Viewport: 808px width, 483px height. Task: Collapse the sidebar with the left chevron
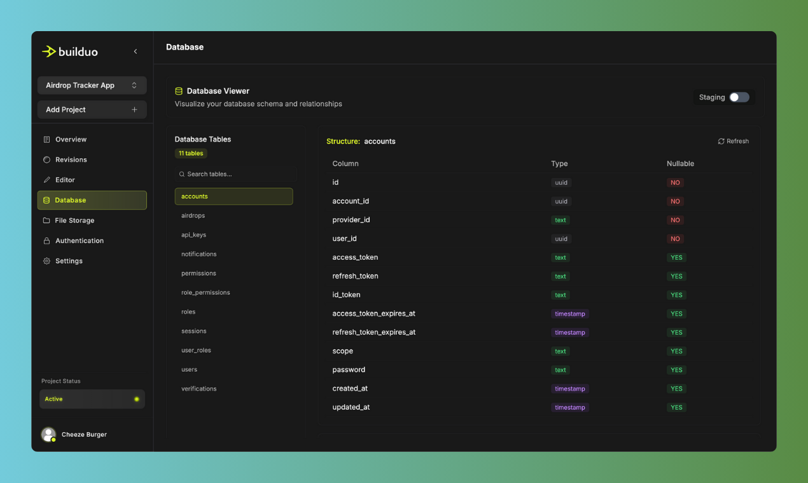135,51
